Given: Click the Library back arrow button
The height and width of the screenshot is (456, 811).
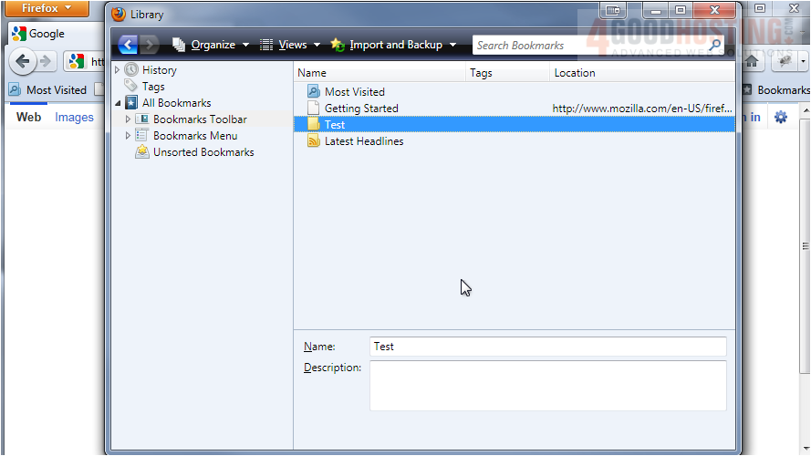Looking at the screenshot, I should (x=128, y=45).
